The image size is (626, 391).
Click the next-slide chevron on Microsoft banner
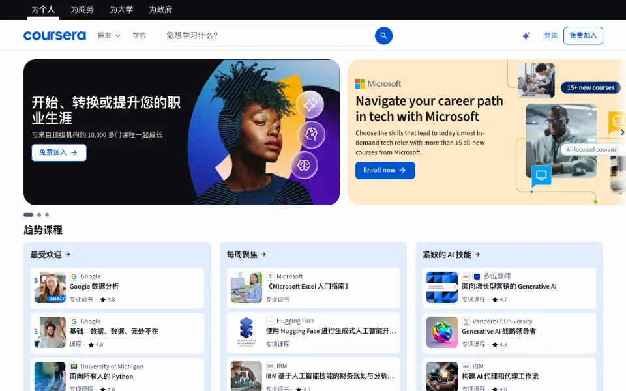pyautogui.click(x=622, y=132)
